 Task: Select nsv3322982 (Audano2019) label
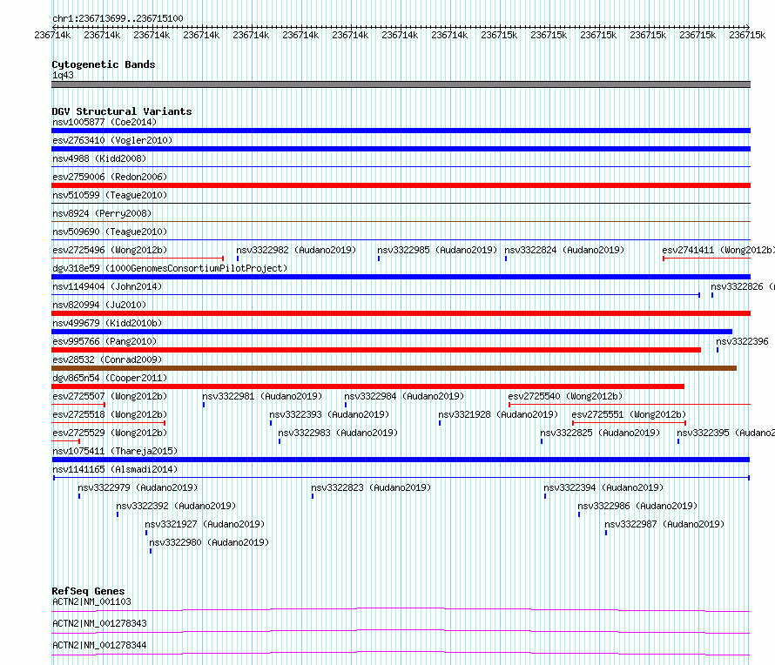click(296, 250)
